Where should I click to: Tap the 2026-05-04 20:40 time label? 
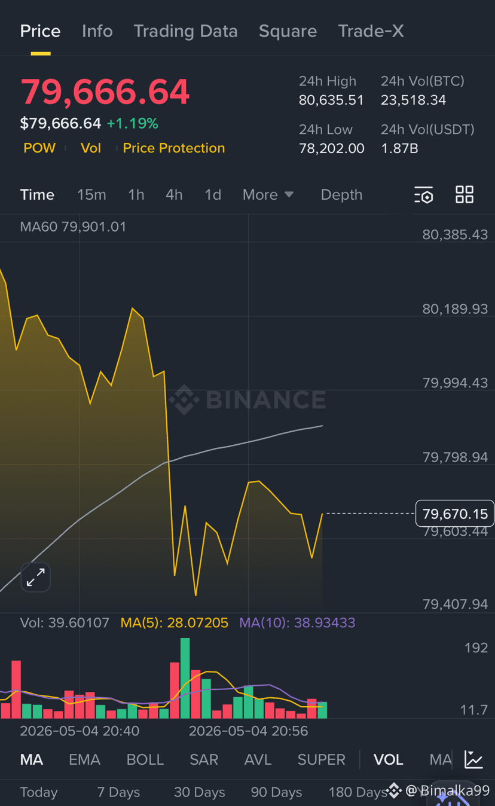(80, 731)
